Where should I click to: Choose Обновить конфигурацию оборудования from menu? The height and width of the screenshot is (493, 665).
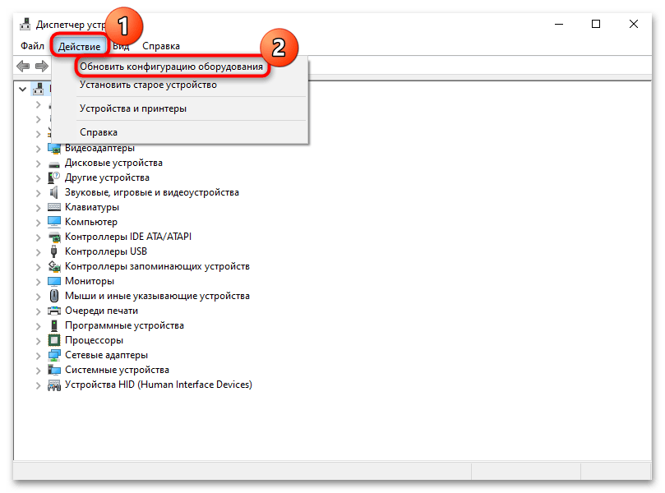pyautogui.click(x=171, y=66)
